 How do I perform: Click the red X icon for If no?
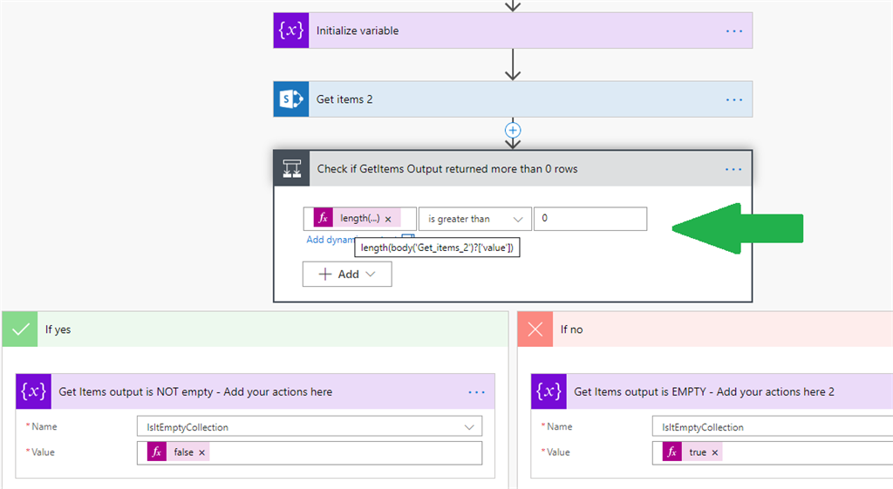pyautogui.click(x=535, y=329)
